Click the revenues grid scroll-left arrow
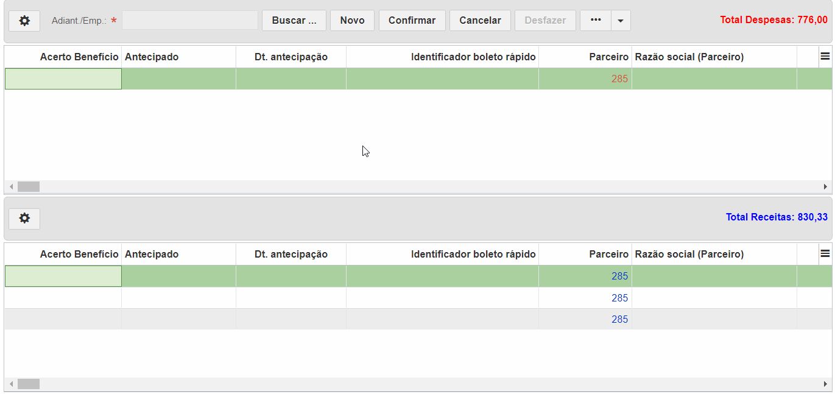This screenshot has height=394, width=835. click(x=11, y=384)
